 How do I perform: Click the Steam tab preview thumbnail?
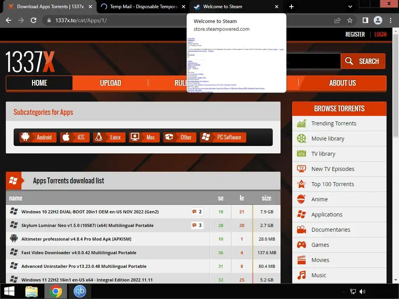coord(237,64)
